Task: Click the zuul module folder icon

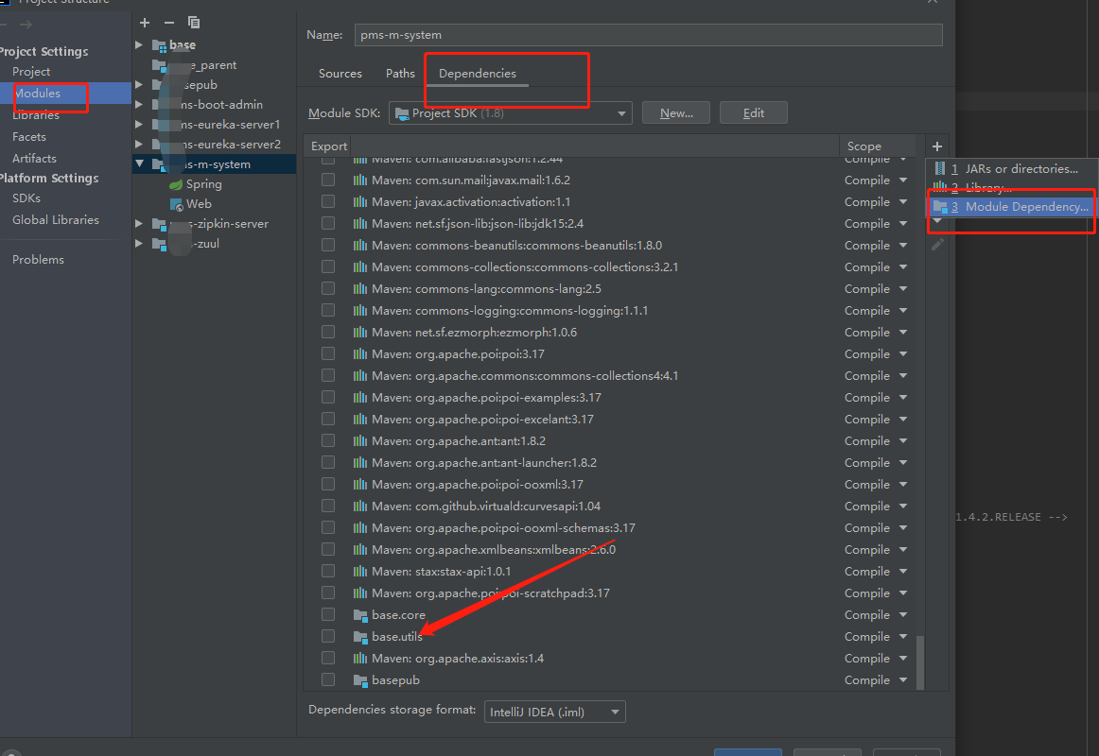Action: tap(159, 245)
